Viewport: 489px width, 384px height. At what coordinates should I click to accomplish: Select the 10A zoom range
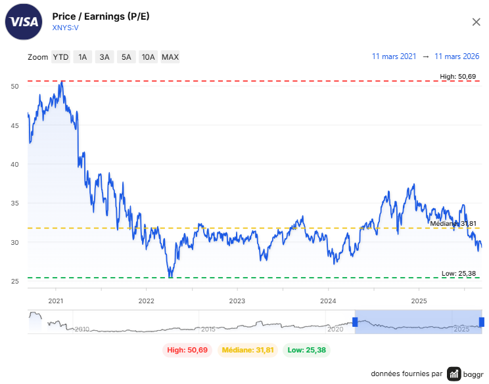click(x=148, y=57)
